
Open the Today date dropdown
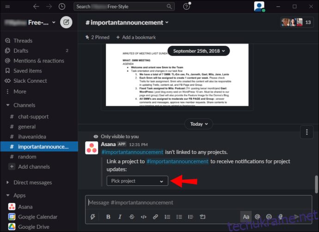[198, 124]
